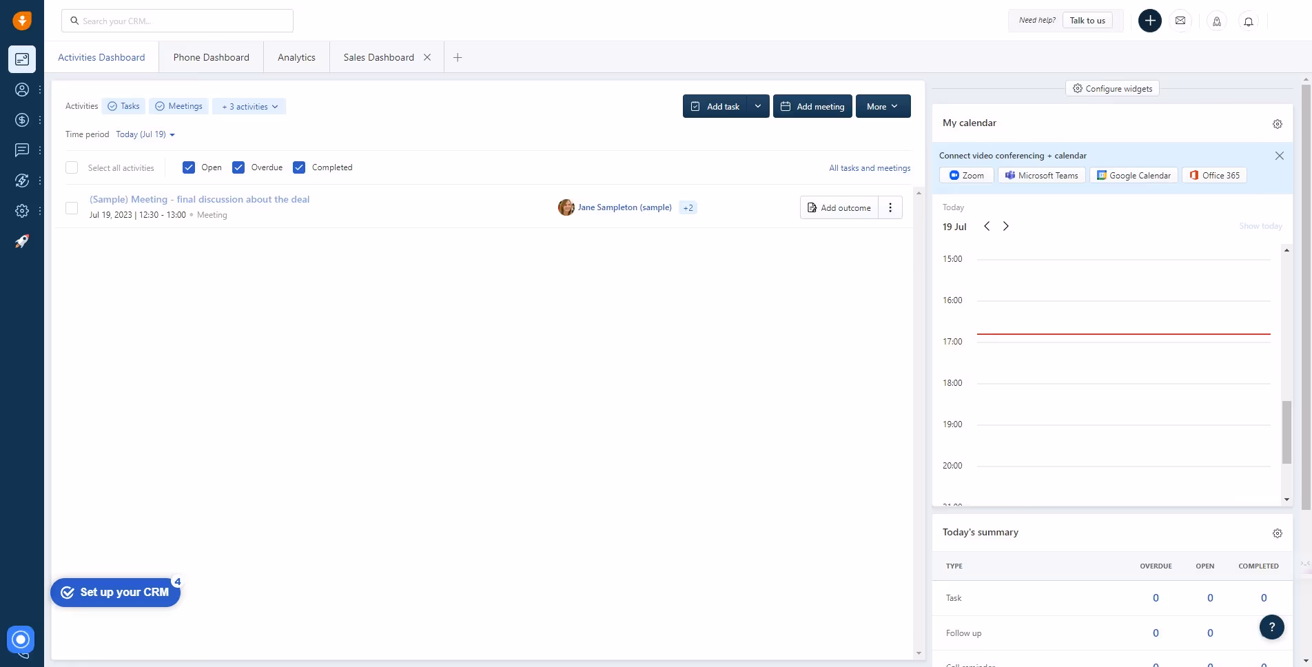Click Add outcome for sample meeting
This screenshot has height=667, width=1312.
[x=839, y=207]
